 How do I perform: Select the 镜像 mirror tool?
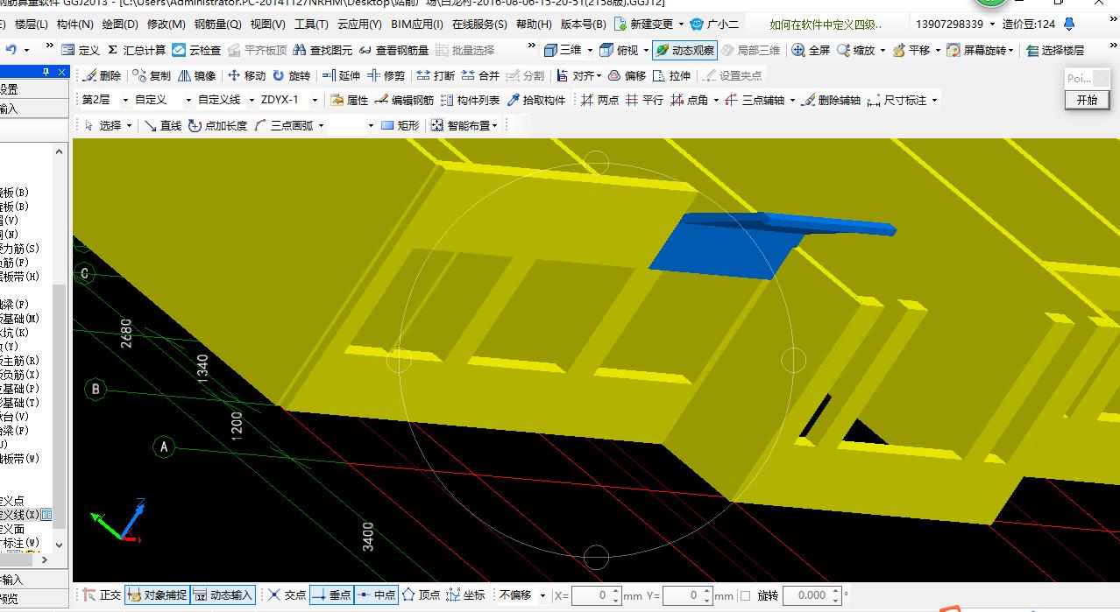coord(196,75)
